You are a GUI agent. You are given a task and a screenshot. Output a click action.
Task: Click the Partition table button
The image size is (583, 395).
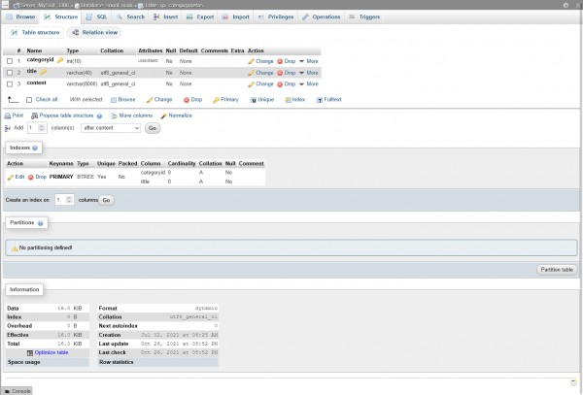coord(557,269)
